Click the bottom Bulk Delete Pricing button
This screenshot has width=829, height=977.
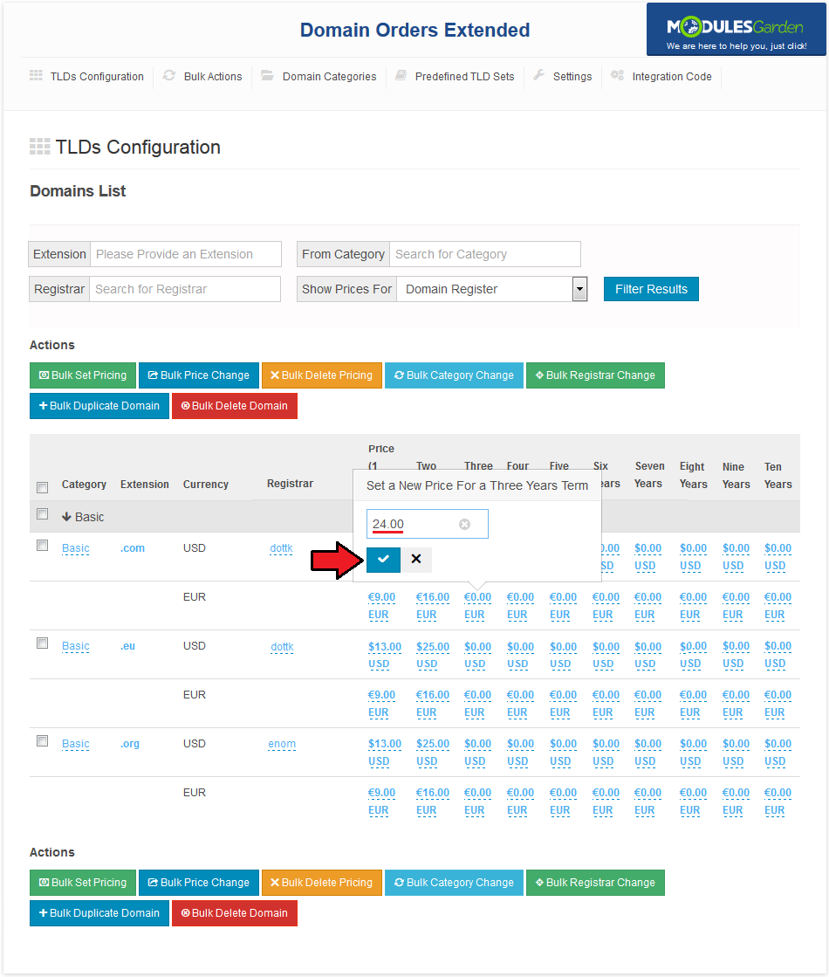click(322, 883)
